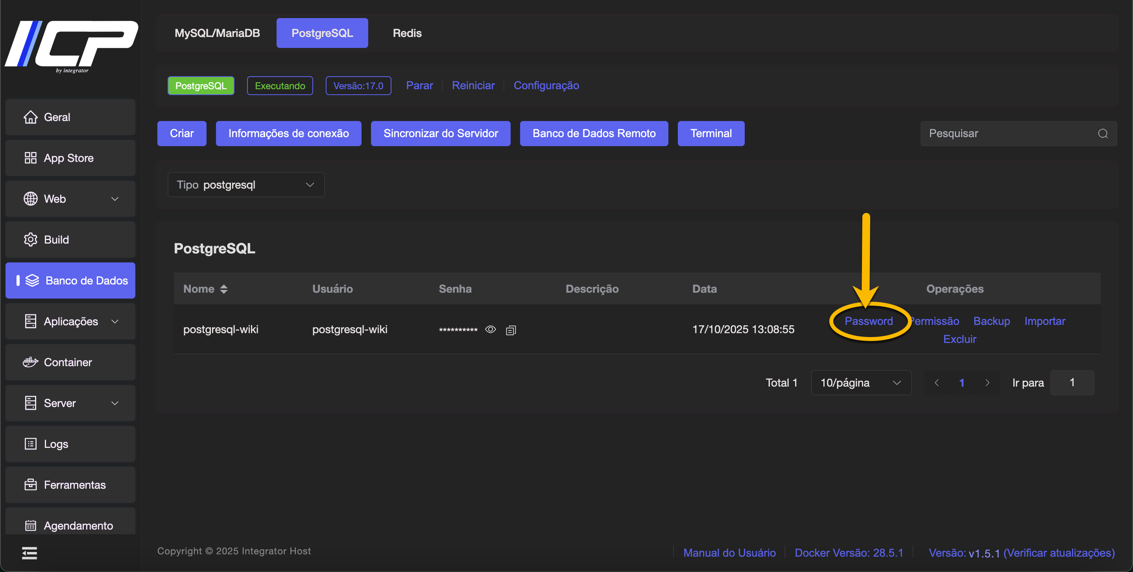
Task: Open the 10/página page size dropdown
Action: pyautogui.click(x=860, y=383)
